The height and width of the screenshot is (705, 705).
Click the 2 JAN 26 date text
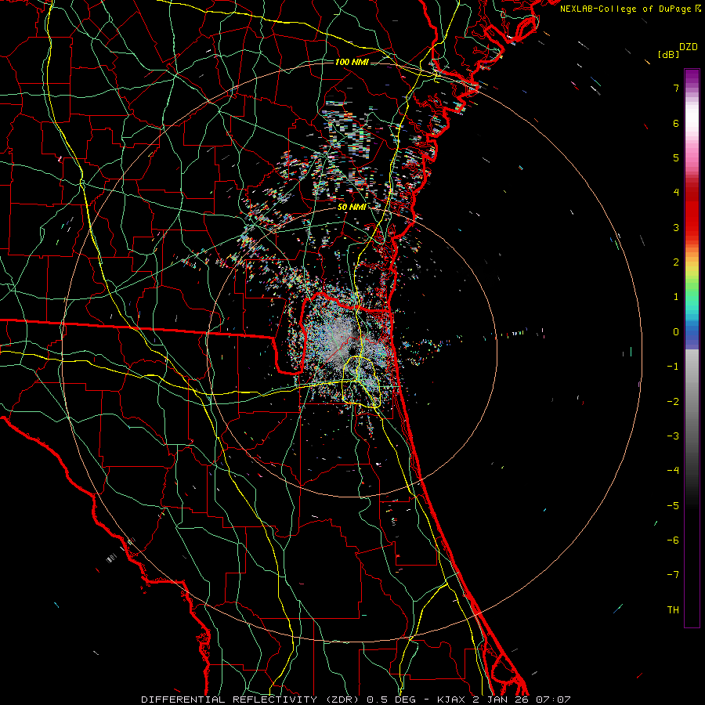[x=502, y=700]
